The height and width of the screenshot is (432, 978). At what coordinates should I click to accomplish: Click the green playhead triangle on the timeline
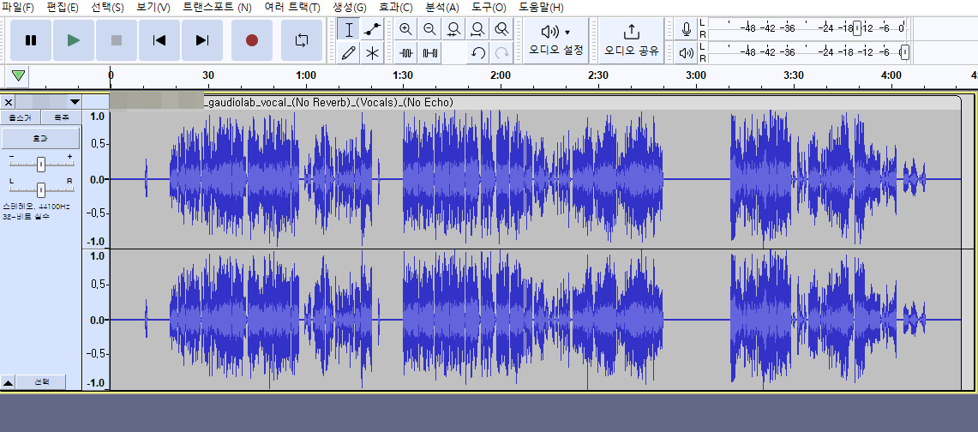[19, 76]
